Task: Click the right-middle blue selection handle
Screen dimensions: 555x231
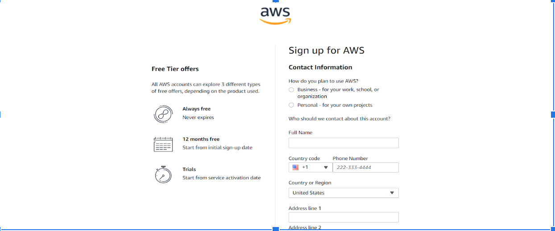Action: pos(553,114)
